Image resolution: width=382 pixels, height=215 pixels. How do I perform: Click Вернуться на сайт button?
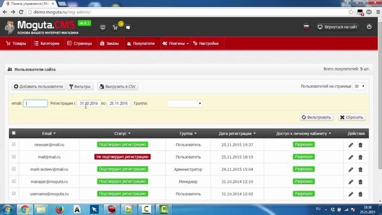pos(338,27)
